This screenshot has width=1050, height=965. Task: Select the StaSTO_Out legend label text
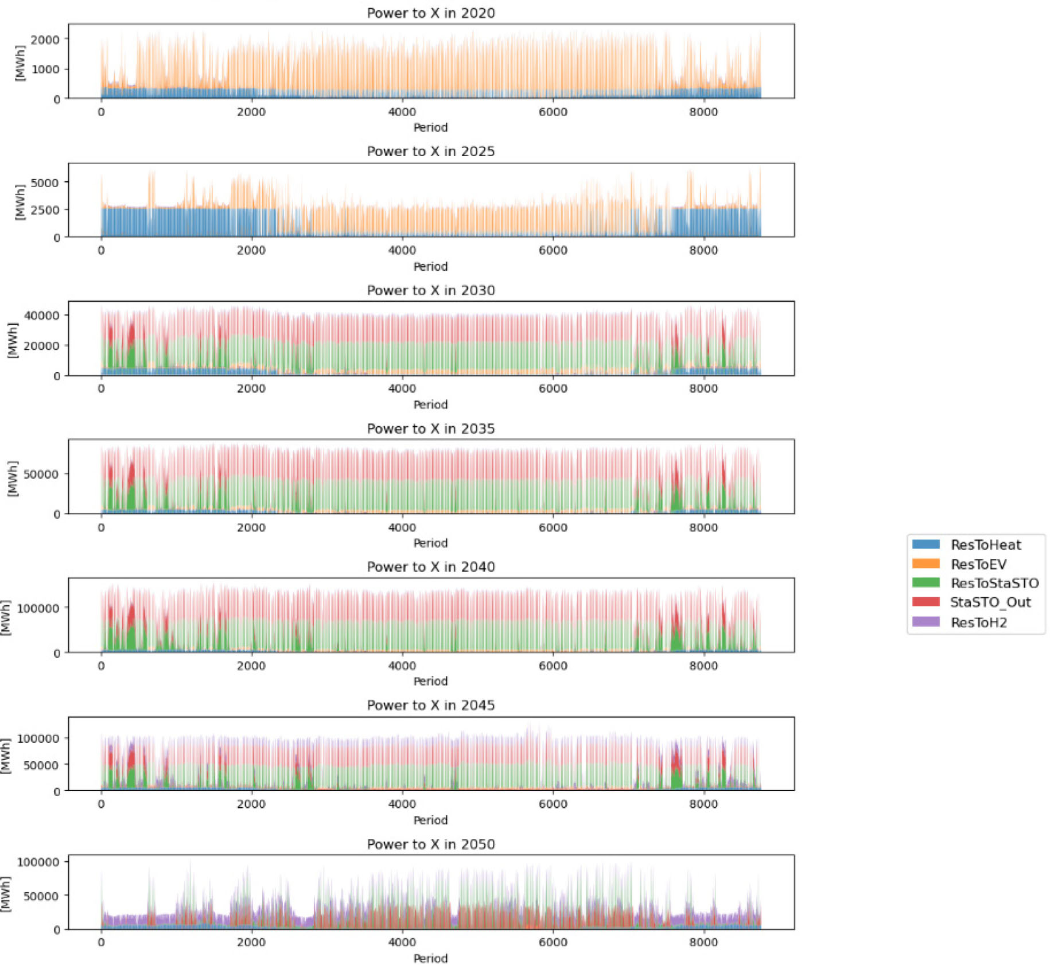[x=990, y=602]
